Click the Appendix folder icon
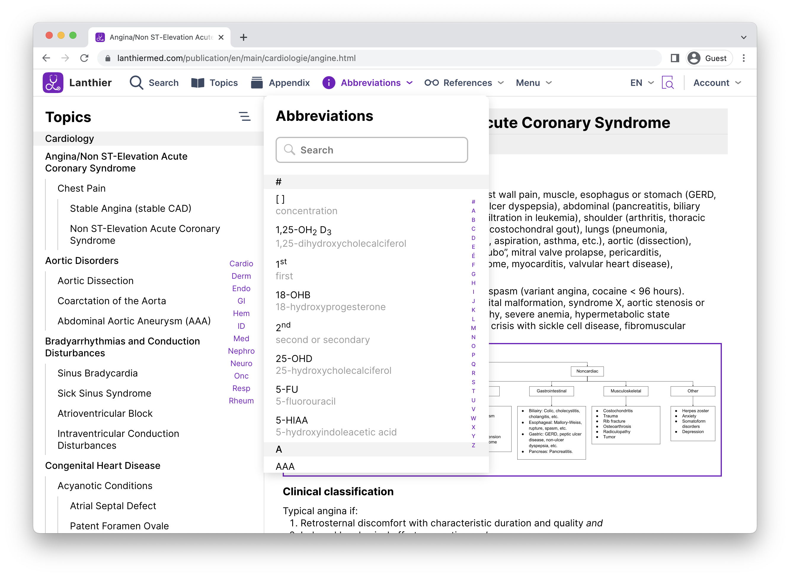The width and height of the screenshot is (790, 577). 257,83
